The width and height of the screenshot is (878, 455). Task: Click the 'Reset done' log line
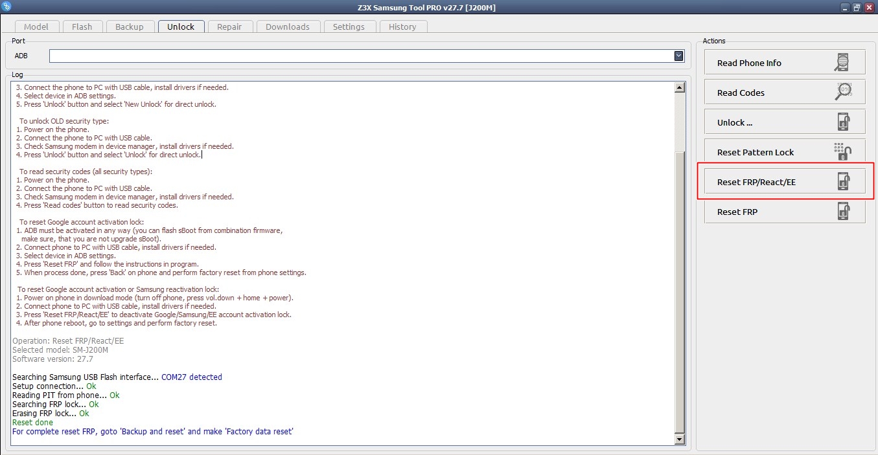33,422
